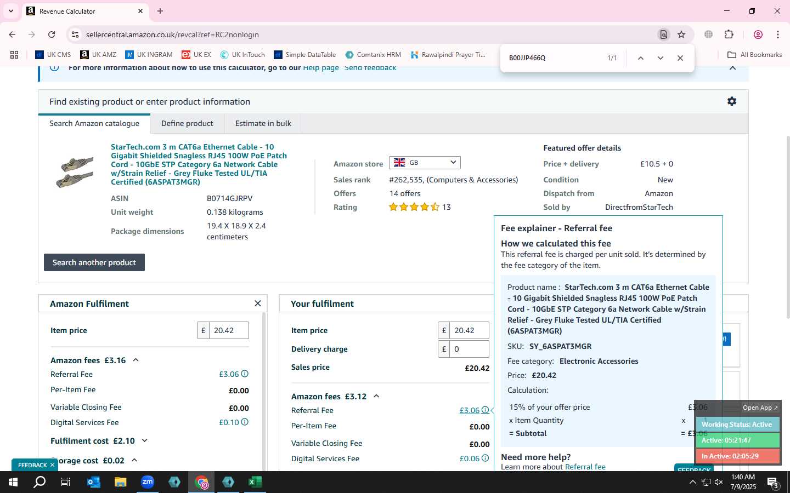View site information icon in address bar
The height and width of the screenshot is (493, 790).
(75, 35)
